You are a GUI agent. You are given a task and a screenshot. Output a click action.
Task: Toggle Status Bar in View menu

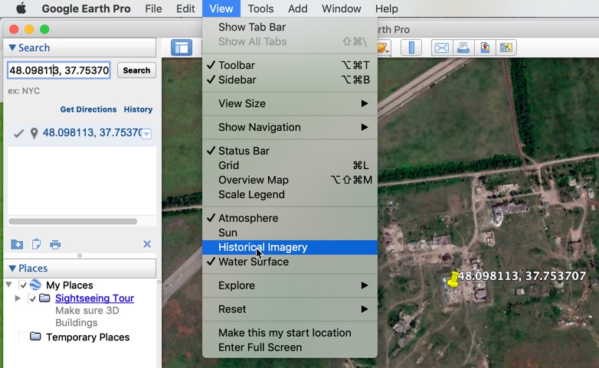(290, 151)
